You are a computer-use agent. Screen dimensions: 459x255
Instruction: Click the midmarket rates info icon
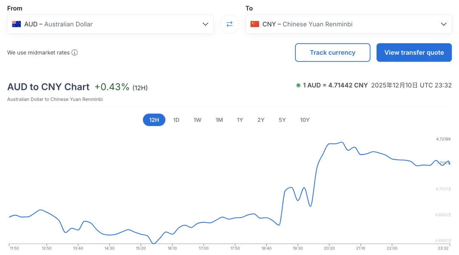tap(74, 53)
